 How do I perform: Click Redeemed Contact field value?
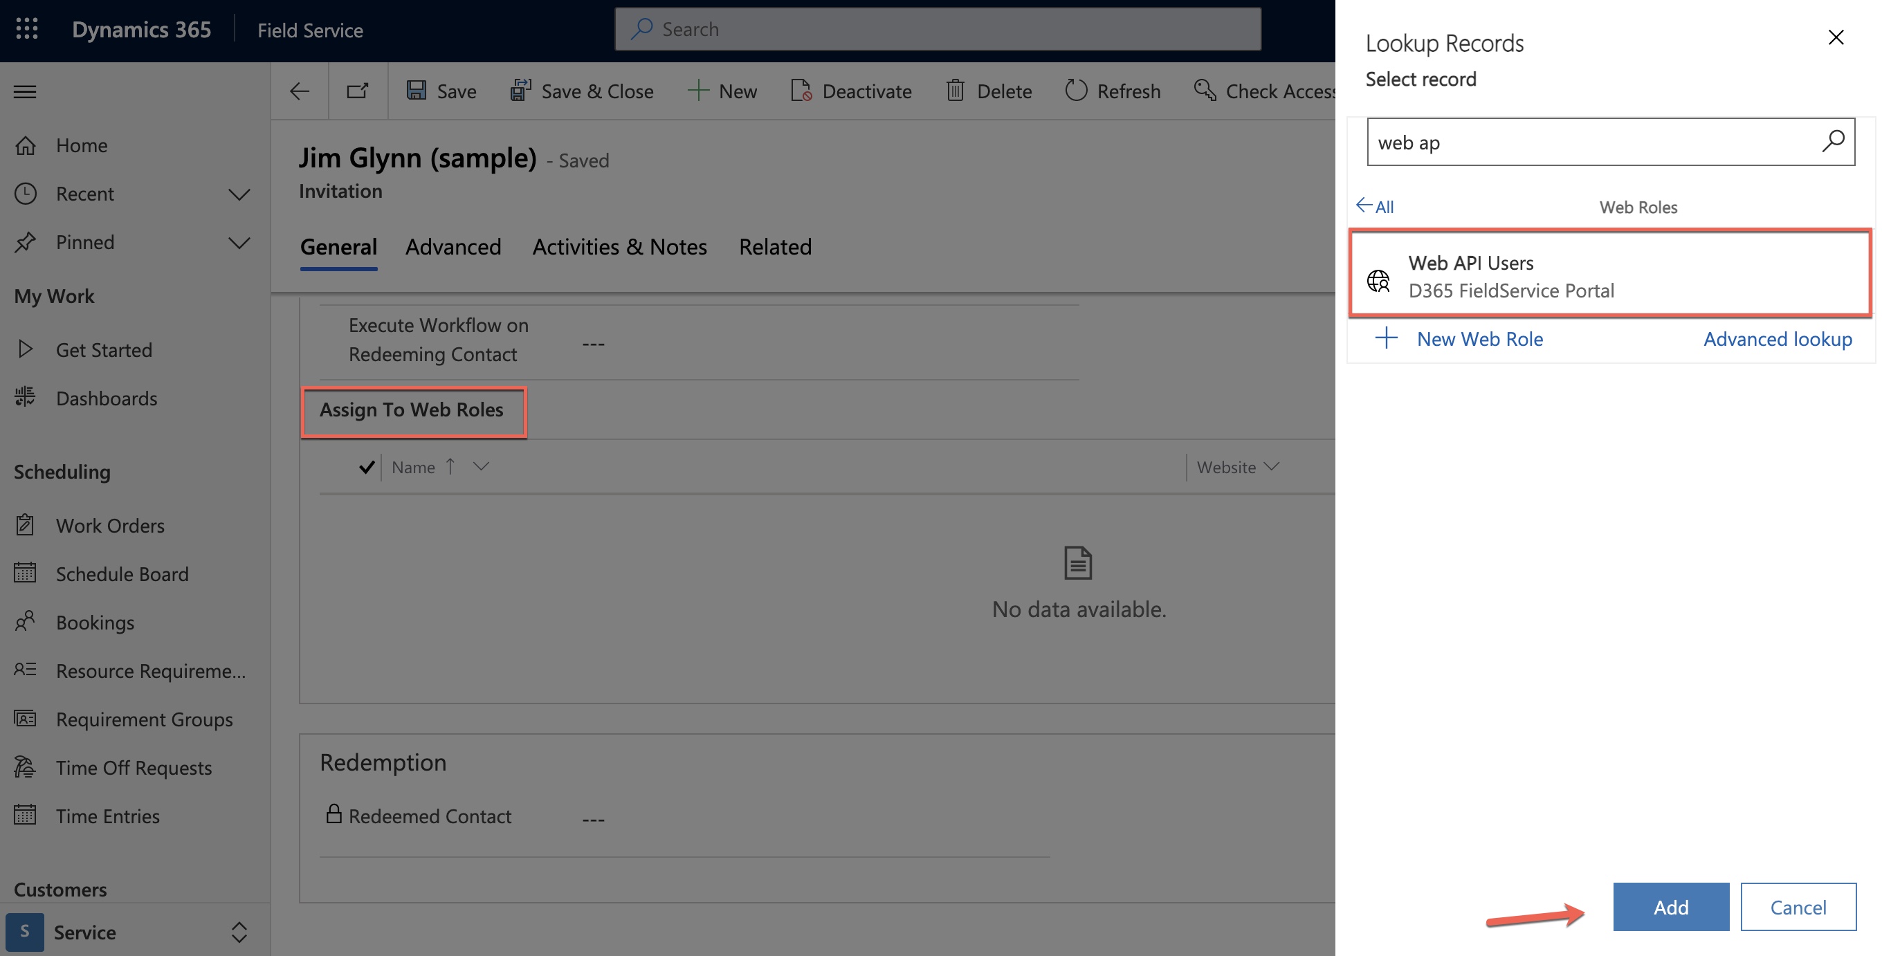[593, 819]
